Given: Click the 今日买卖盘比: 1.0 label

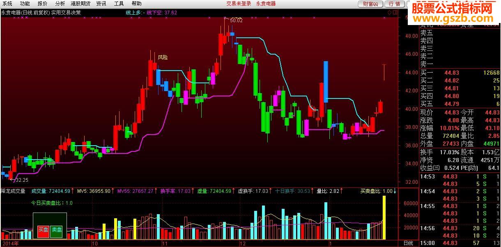Looking at the screenshot, I should click(52, 203).
